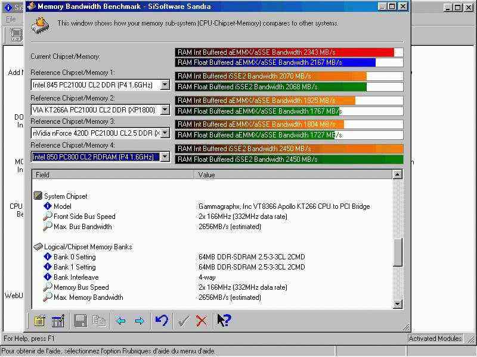
Task: Go back with the left cyan arrow
Action: (x=121, y=321)
